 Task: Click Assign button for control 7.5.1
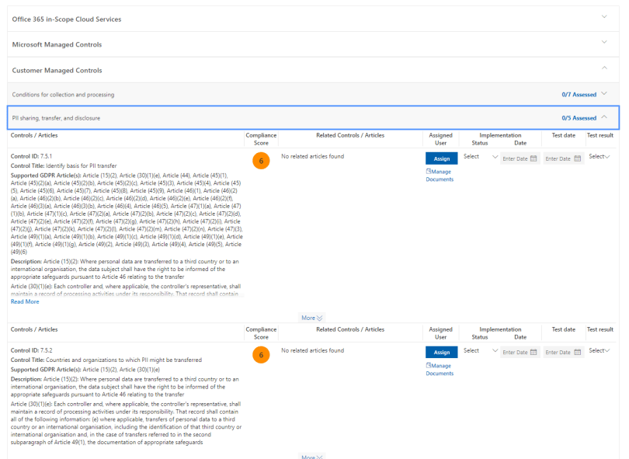click(x=441, y=158)
